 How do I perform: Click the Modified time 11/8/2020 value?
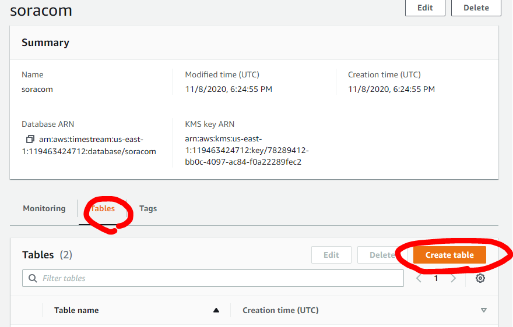click(229, 89)
